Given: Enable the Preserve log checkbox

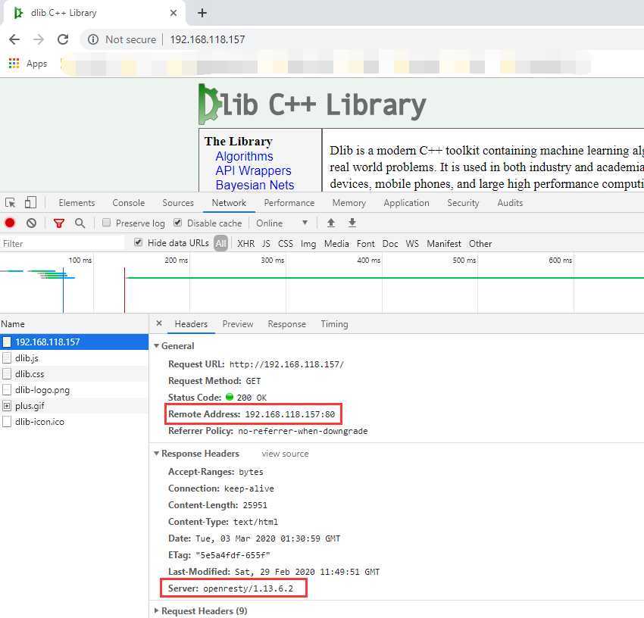Looking at the screenshot, I should tap(106, 223).
